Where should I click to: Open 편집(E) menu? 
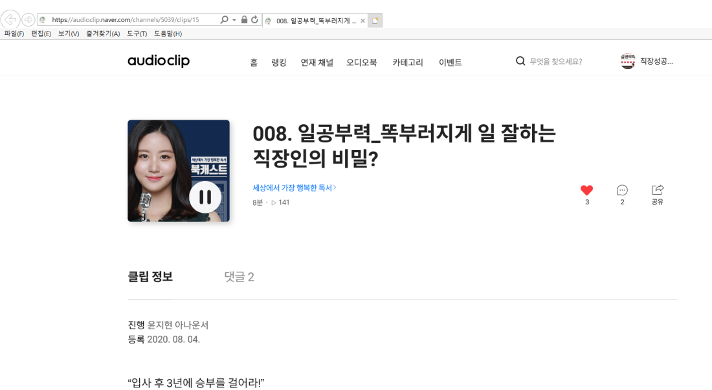41,34
